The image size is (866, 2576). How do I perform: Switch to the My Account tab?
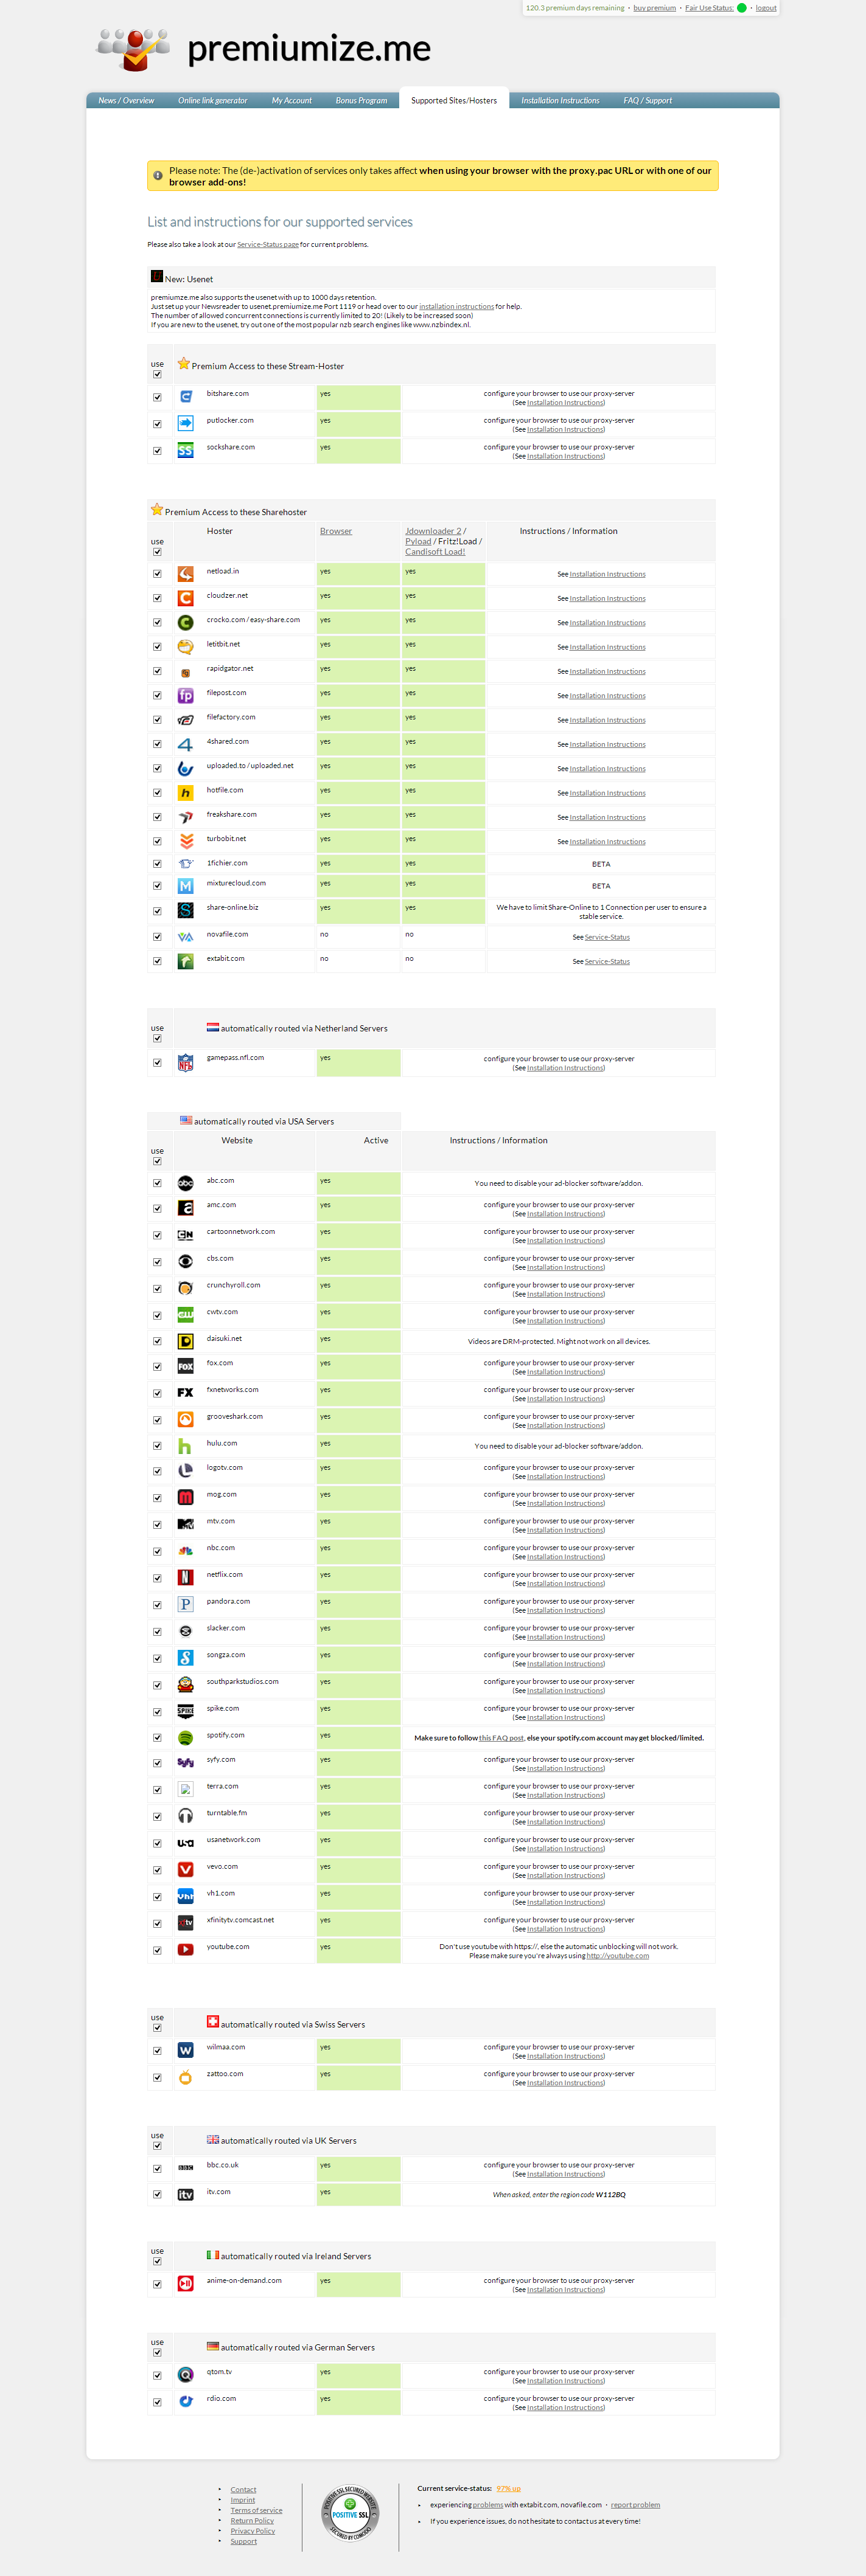coord(292,101)
